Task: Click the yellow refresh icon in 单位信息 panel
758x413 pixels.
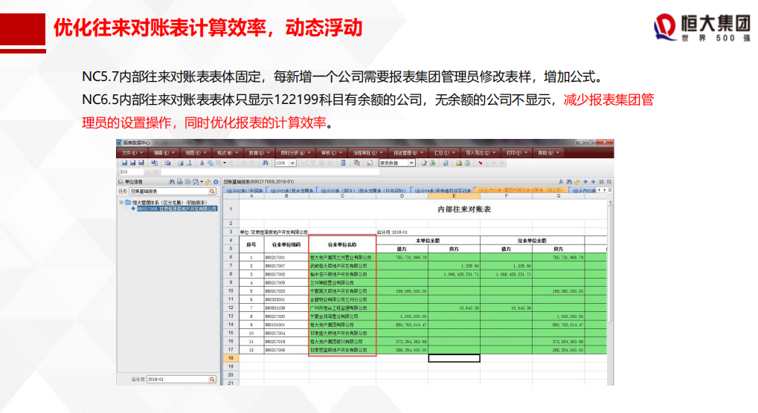Action: [x=208, y=182]
